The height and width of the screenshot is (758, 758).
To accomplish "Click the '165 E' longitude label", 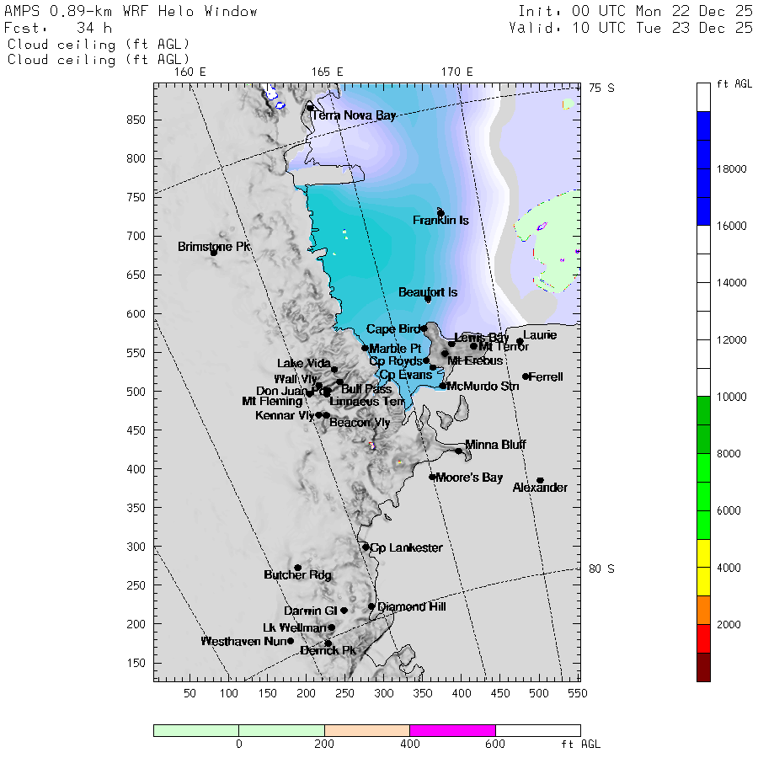I will [x=328, y=72].
